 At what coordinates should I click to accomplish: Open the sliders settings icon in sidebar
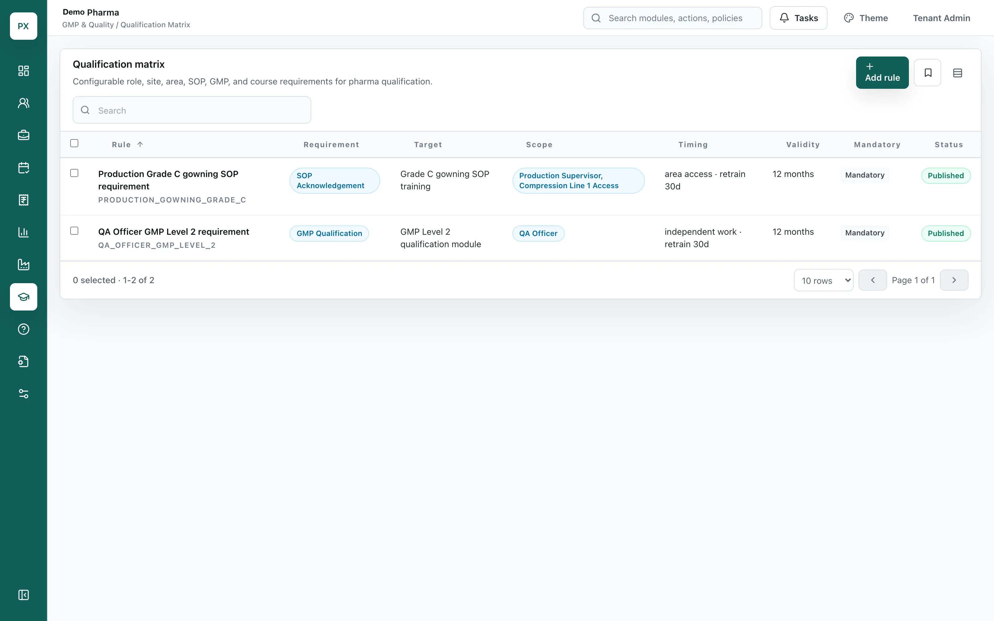[23, 394]
